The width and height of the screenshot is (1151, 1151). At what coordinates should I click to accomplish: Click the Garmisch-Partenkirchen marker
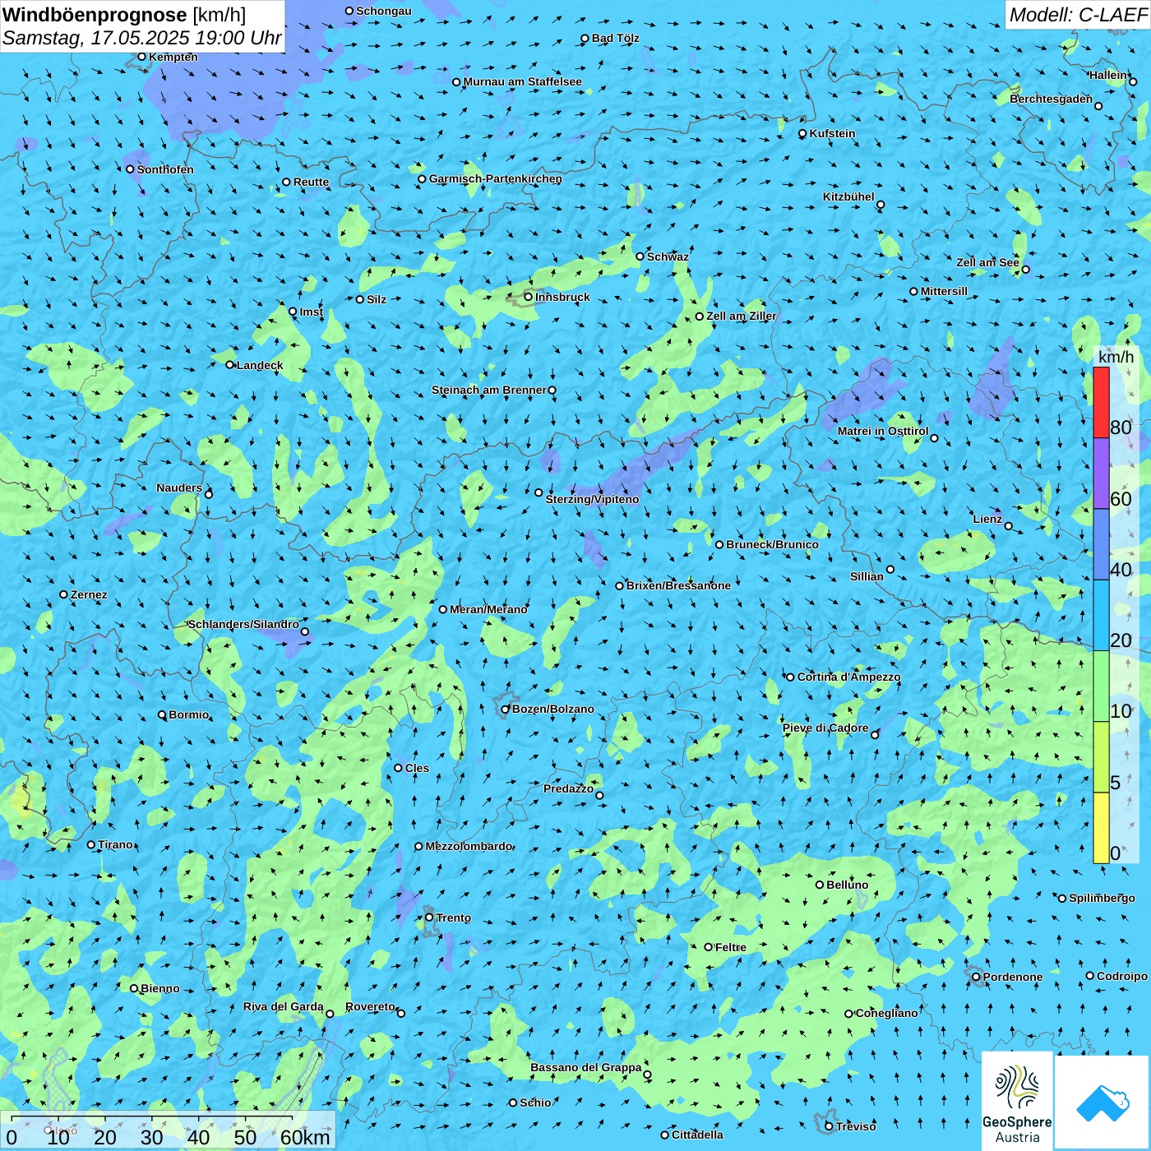pos(422,178)
